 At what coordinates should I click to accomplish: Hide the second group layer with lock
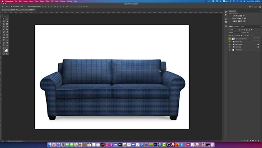230,44
